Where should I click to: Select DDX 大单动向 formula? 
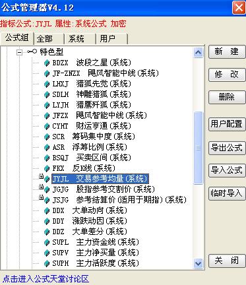(90, 211)
